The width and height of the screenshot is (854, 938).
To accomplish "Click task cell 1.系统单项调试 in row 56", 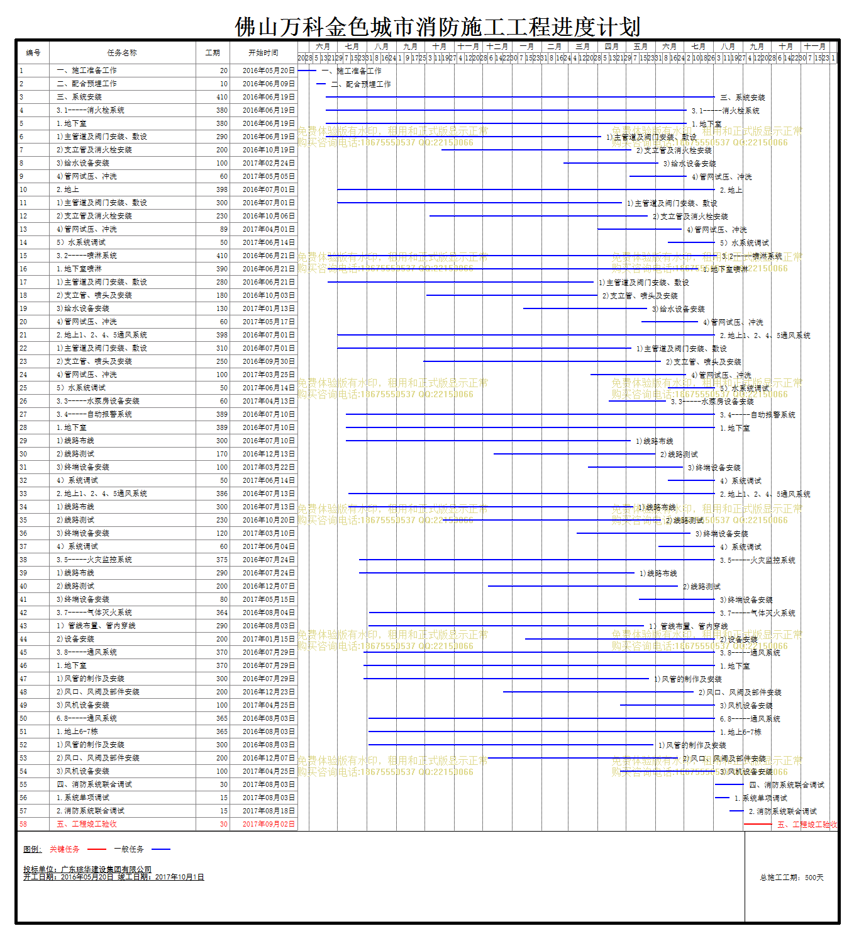I will pos(122,798).
